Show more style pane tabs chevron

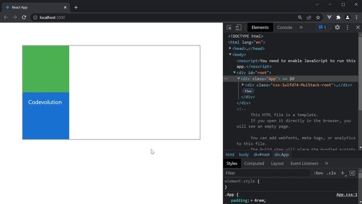point(326,164)
